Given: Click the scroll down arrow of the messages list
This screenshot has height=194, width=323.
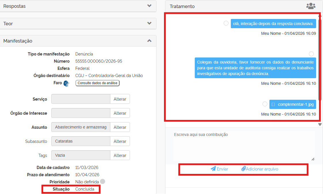Looking at the screenshot, I should point(320,124).
